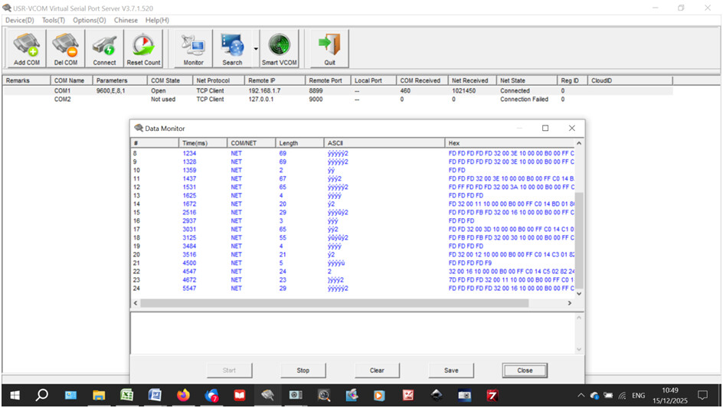Screen dimensions: 723x408
Task: Open the Windows Start menu
Action: (14, 395)
